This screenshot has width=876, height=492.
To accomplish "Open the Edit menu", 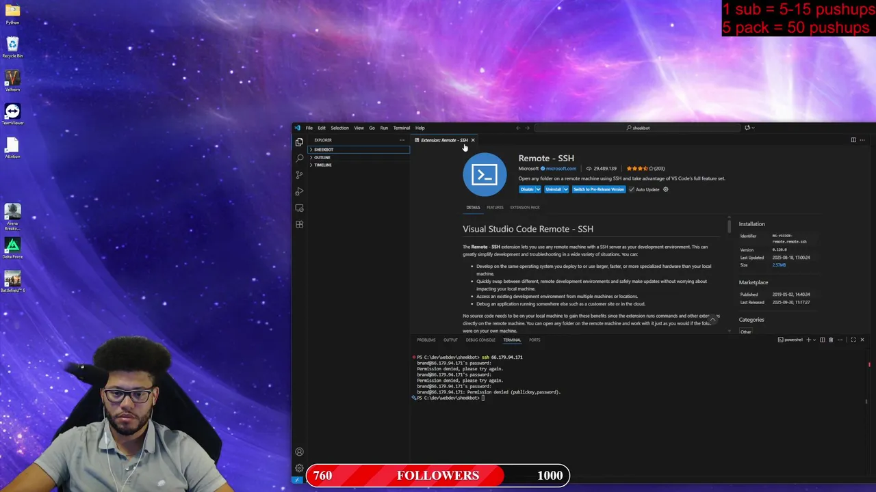I will point(322,128).
